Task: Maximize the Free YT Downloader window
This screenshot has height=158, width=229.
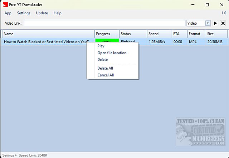Action: (x=207, y=5)
